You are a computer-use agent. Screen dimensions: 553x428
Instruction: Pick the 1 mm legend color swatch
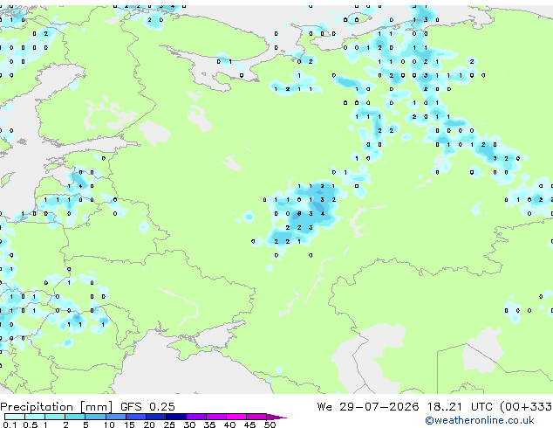pos(55,417)
